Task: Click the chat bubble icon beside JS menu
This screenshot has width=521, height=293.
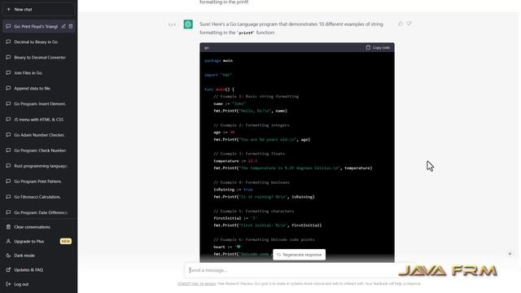Action: [x=8, y=120]
